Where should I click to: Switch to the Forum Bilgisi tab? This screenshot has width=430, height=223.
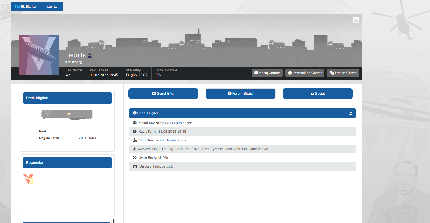pyautogui.click(x=241, y=94)
